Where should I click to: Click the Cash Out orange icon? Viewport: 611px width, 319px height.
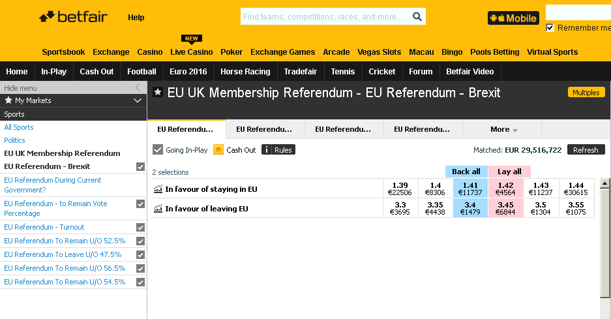218,150
